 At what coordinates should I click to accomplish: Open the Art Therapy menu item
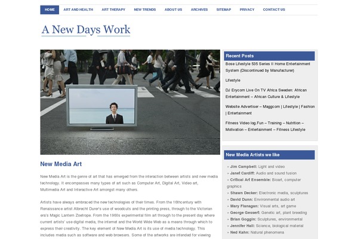coord(113,10)
